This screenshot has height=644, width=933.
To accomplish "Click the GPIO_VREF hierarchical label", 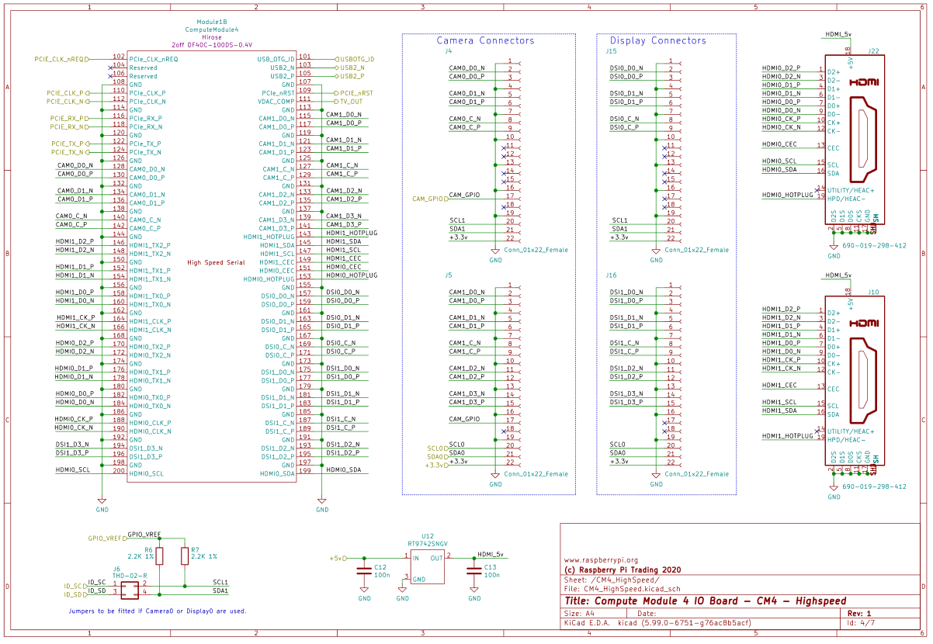I will [x=106, y=538].
